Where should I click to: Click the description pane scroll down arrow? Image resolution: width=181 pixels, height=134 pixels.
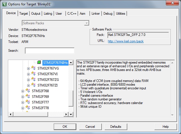click(172, 115)
